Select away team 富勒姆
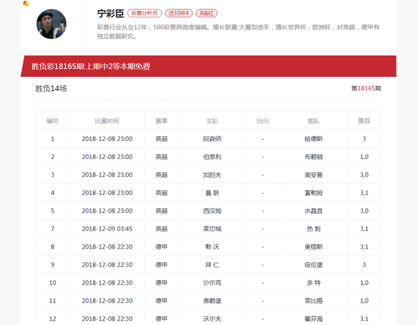 pos(314,193)
